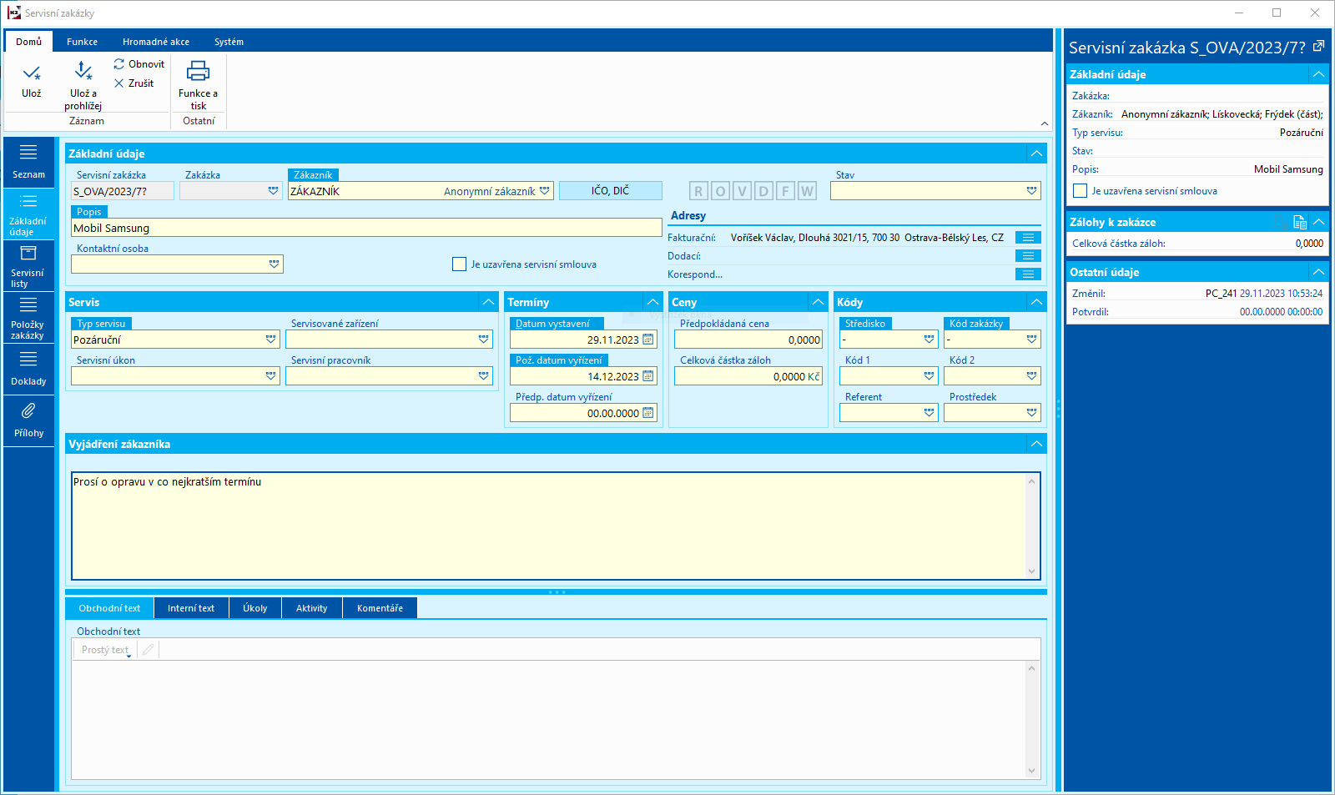This screenshot has height=795, width=1335.
Task: Click the Popis field with Mobil Samsung
Action: point(366,228)
